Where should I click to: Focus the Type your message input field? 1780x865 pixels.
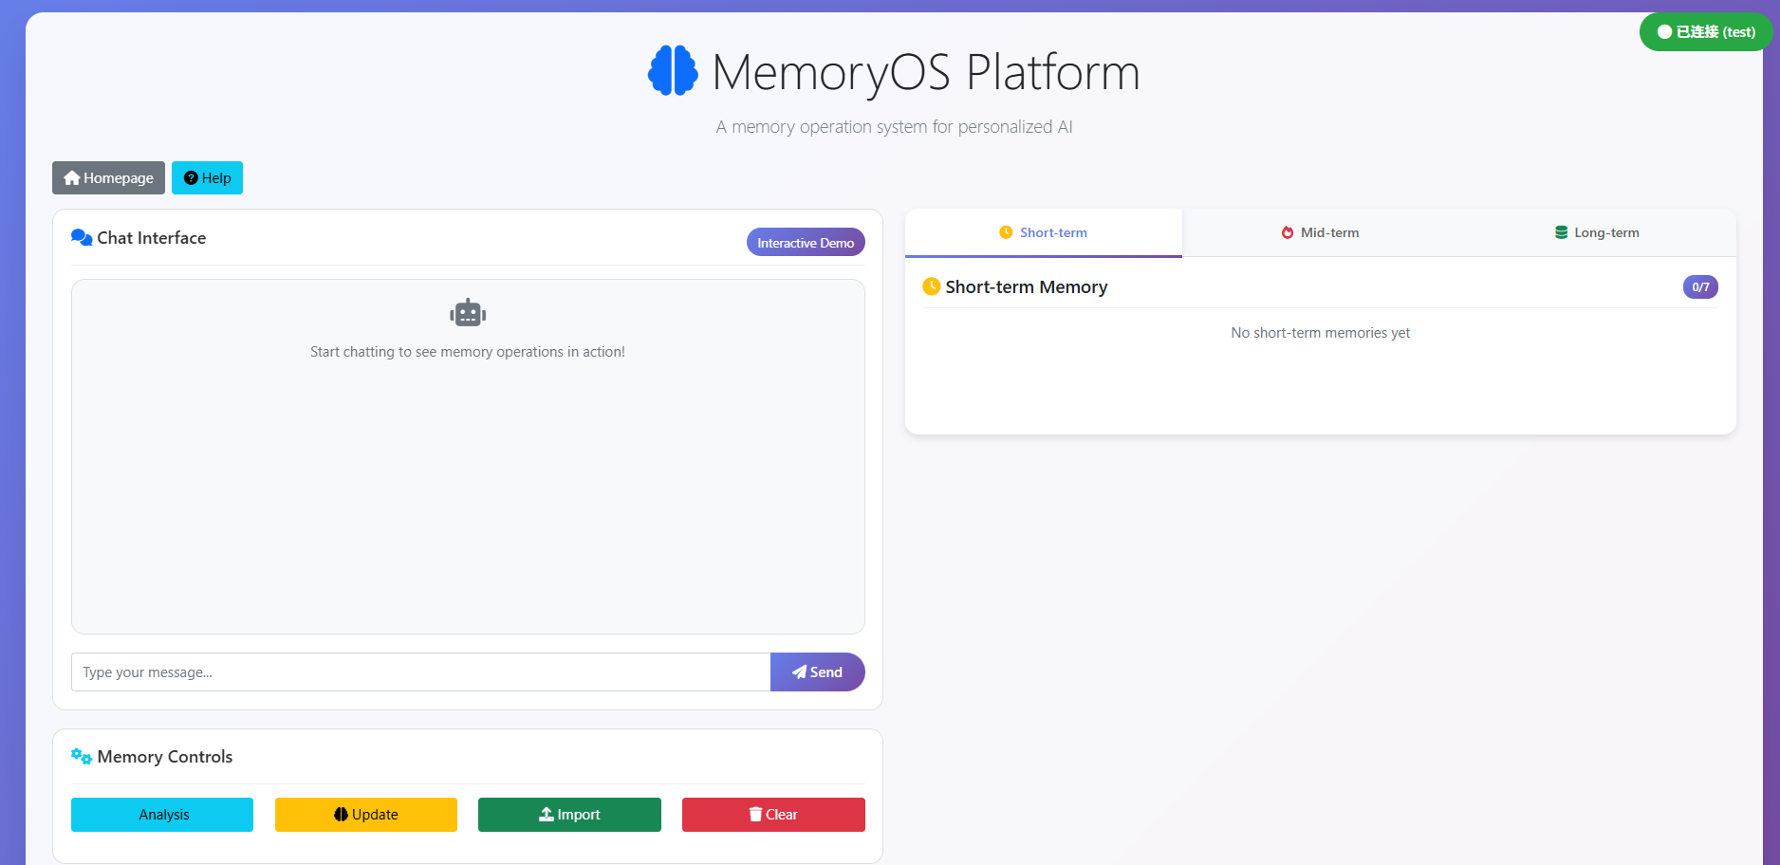pyautogui.click(x=420, y=672)
